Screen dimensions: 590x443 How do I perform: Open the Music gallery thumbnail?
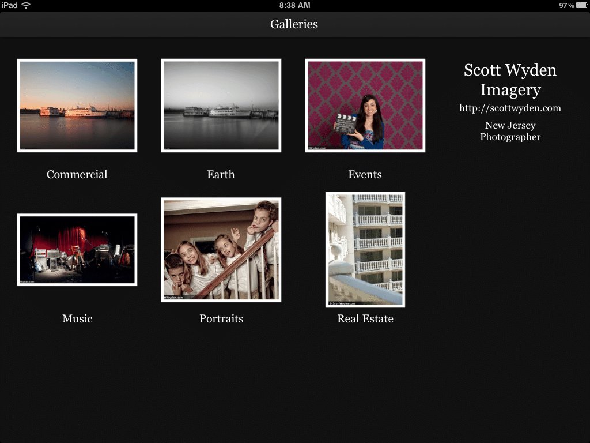pyautogui.click(x=77, y=249)
